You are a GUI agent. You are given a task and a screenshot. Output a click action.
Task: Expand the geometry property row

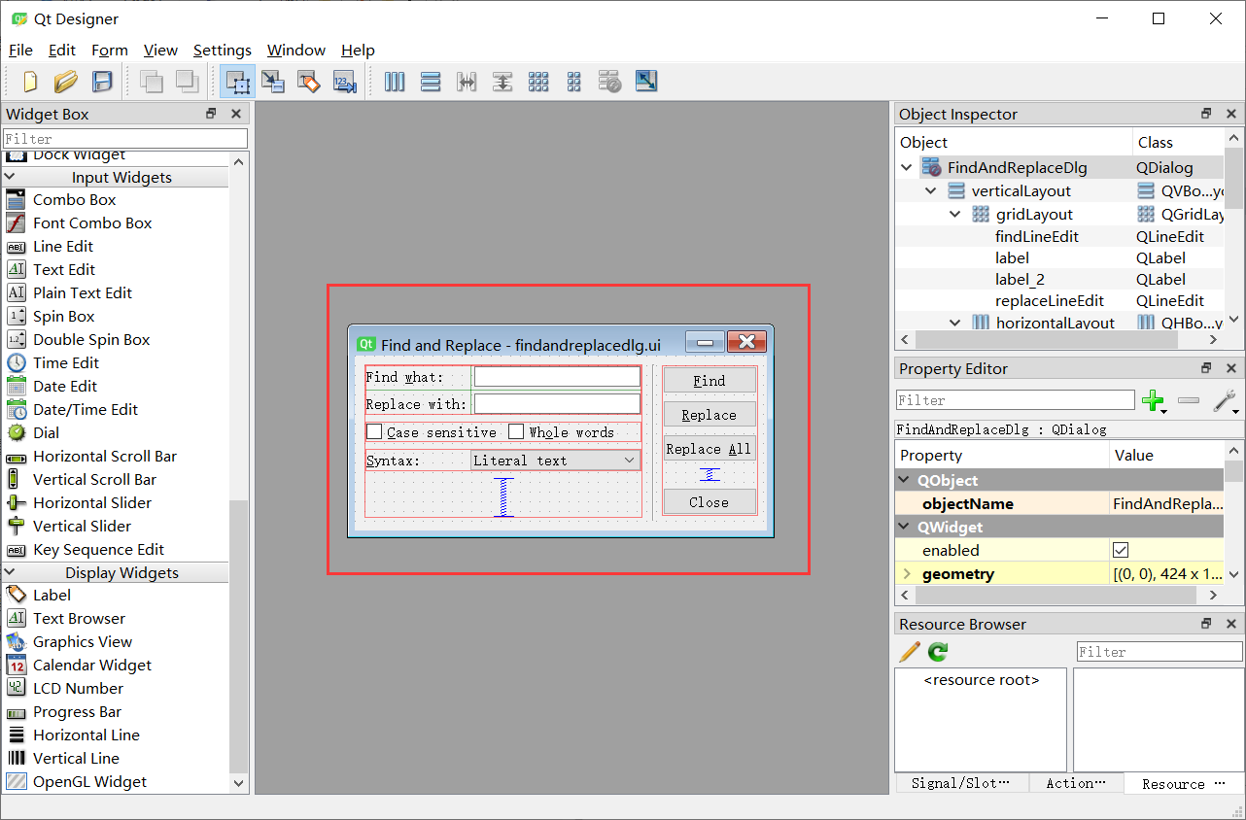coord(907,573)
